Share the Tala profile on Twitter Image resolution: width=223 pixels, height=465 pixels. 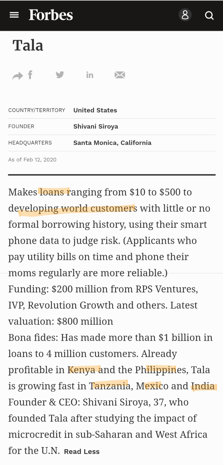[60, 75]
